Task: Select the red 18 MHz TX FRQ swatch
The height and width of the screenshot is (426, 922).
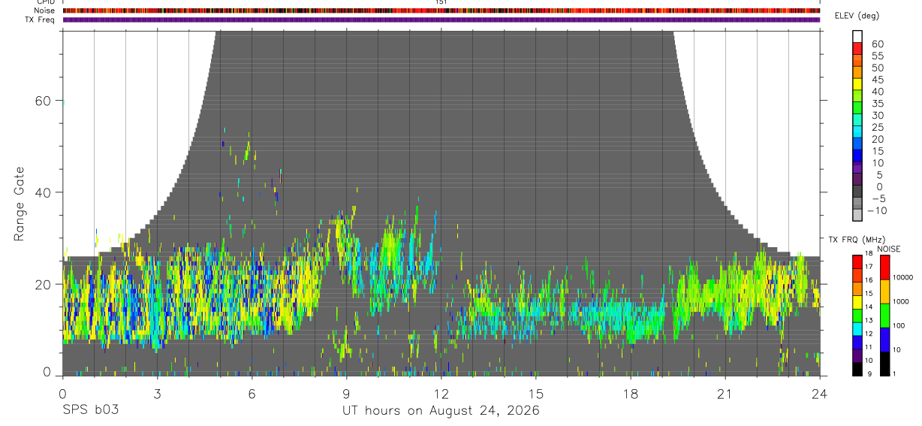Action: tap(857, 261)
